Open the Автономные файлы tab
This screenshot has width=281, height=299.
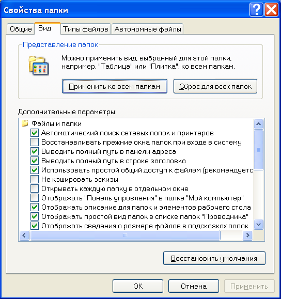(x=147, y=29)
